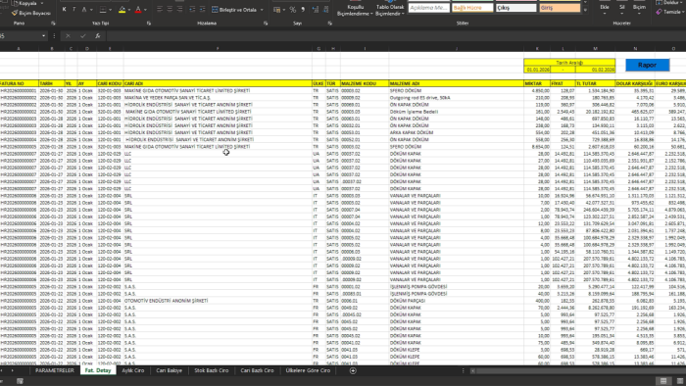Viewport: 686px width, 386px height.
Task: Open the Name Box dropdown
Action: (x=43, y=36)
